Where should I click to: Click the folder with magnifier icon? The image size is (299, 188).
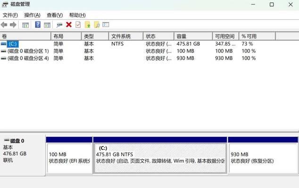point(97,25)
